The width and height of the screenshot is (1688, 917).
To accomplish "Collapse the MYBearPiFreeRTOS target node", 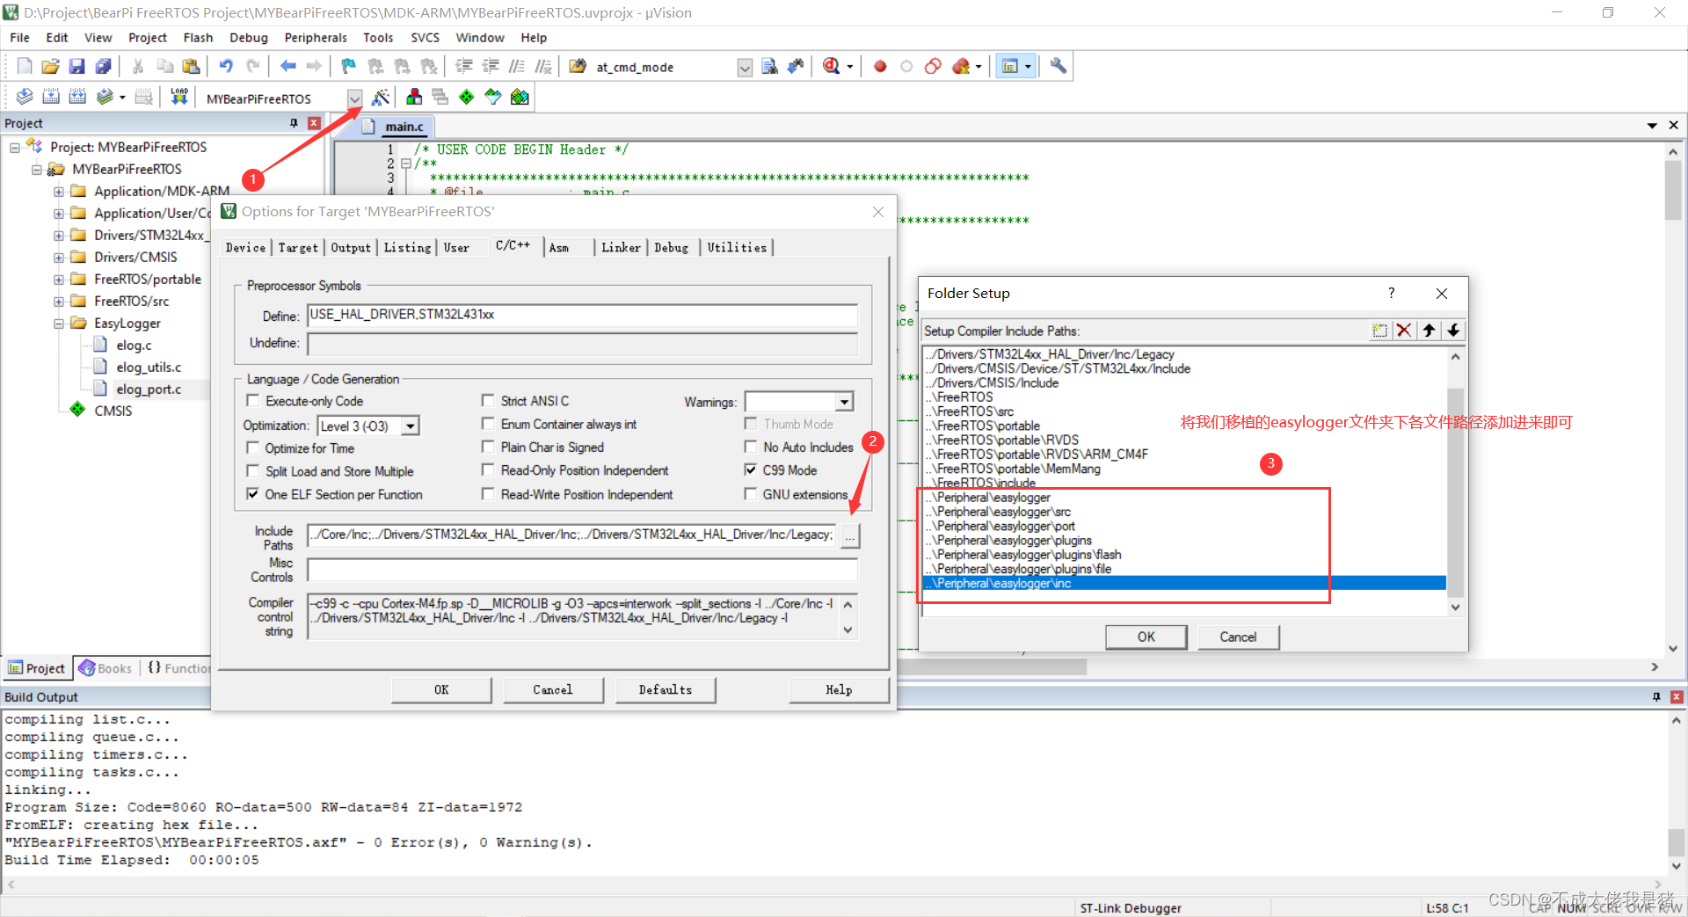I will (x=36, y=170).
